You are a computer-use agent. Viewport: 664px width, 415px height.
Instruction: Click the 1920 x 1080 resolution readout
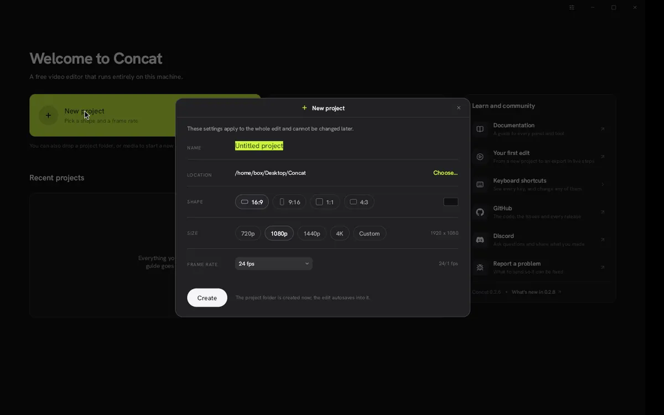444,234
